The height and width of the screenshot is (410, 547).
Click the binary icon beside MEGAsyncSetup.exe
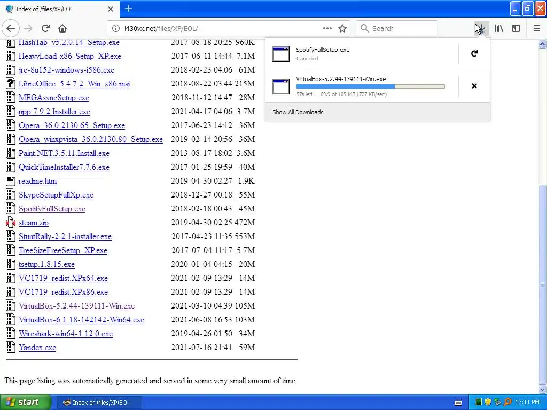pos(11,97)
